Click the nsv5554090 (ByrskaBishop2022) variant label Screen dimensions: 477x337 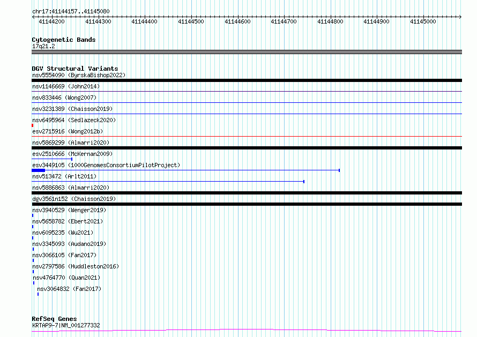tap(79, 75)
